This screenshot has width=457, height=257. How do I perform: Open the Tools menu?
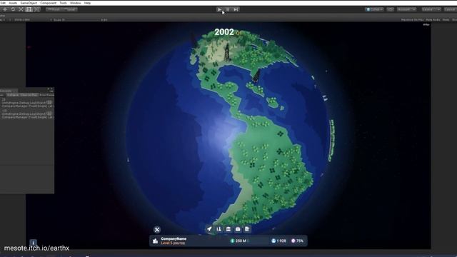click(x=64, y=3)
